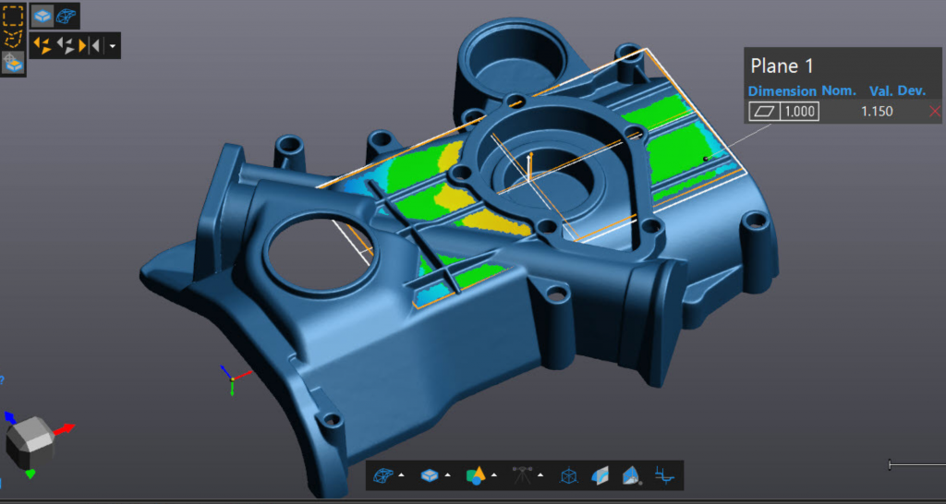The image size is (946, 504).
Task: Select the freeform polygon selection tool
Action: pos(13,40)
